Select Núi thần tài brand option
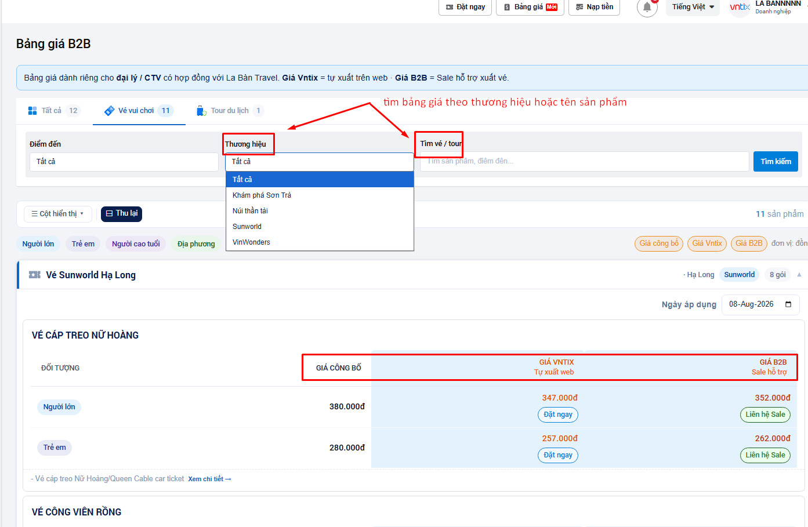The width and height of the screenshot is (808, 527). (320, 211)
